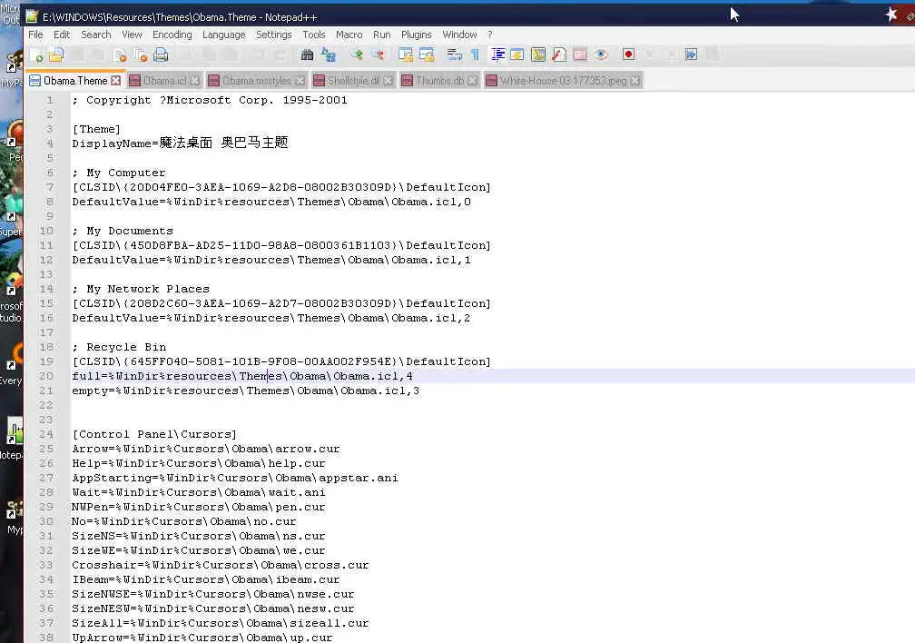Click line number 22 in margin
The height and width of the screenshot is (643, 915).
[x=46, y=405]
